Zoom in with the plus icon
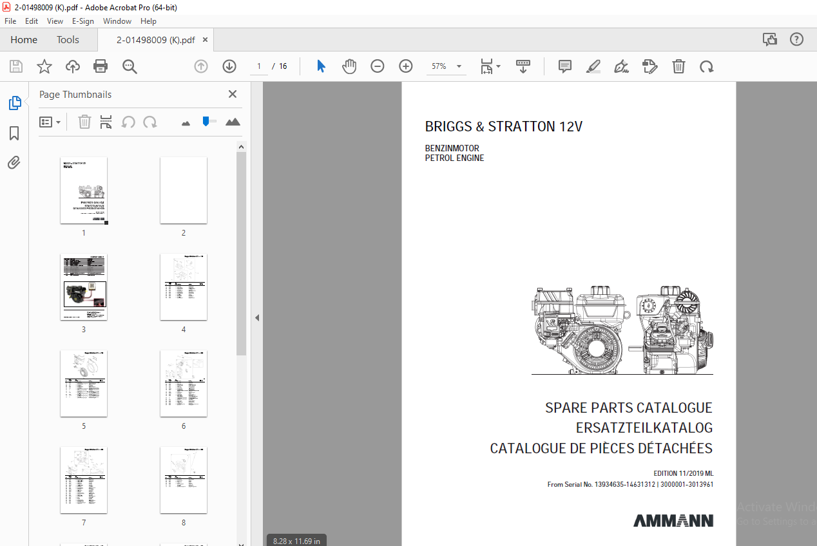The image size is (817, 546). [x=406, y=66]
